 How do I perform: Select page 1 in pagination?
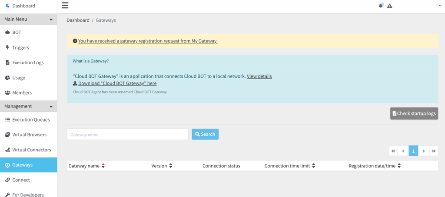(x=414, y=151)
